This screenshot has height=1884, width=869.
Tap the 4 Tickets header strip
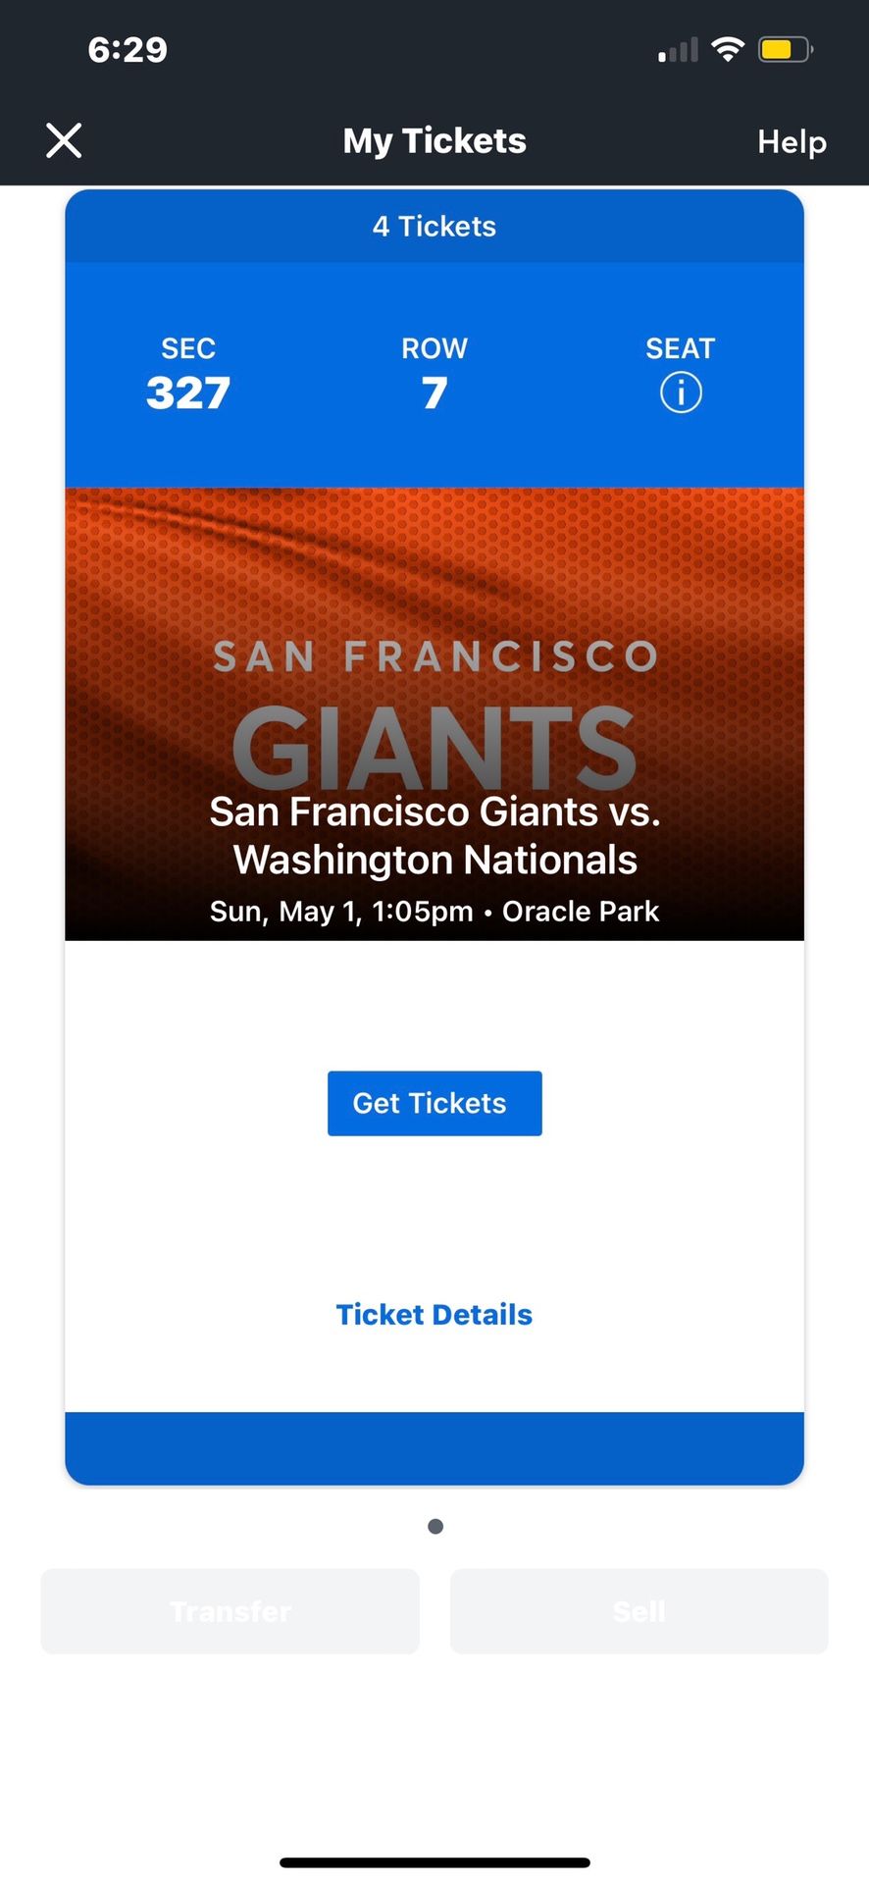pos(434,227)
